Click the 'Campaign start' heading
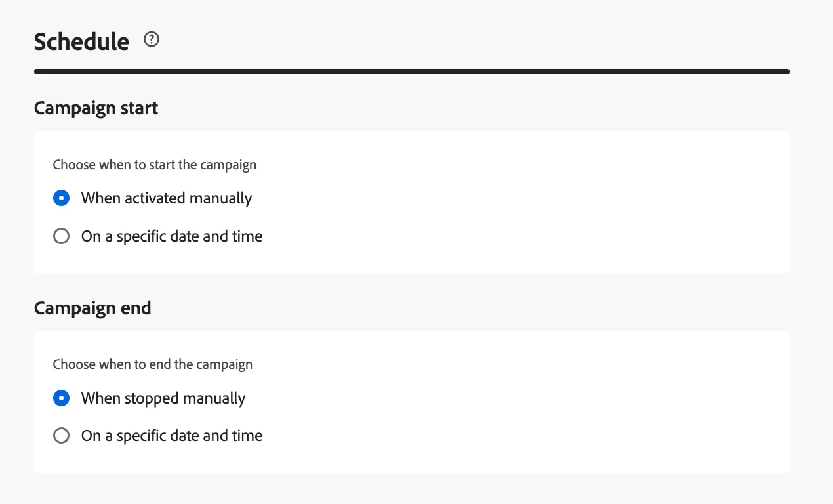This screenshot has height=504, width=833. (x=96, y=108)
